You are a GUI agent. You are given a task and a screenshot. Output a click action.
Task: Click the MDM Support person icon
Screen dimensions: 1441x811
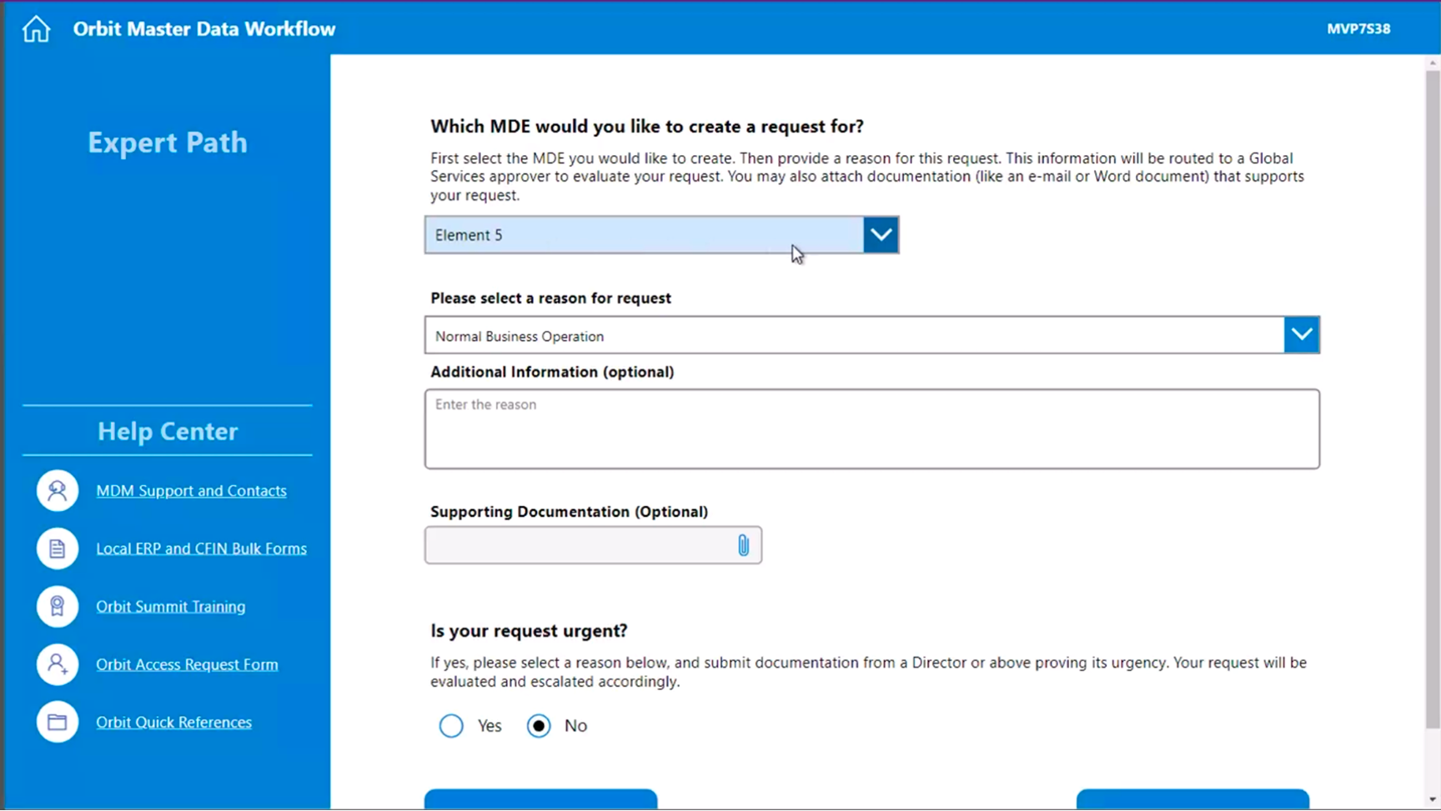(58, 491)
